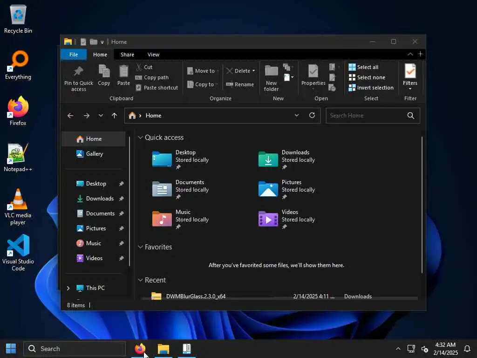477x358 pixels.
Task: Click Cut in the ribbon
Action: 144,67
